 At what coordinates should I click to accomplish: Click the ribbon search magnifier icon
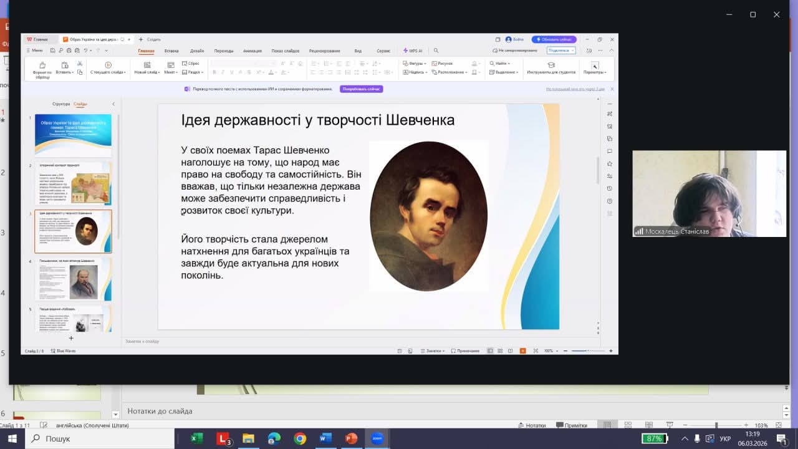point(436,51)
